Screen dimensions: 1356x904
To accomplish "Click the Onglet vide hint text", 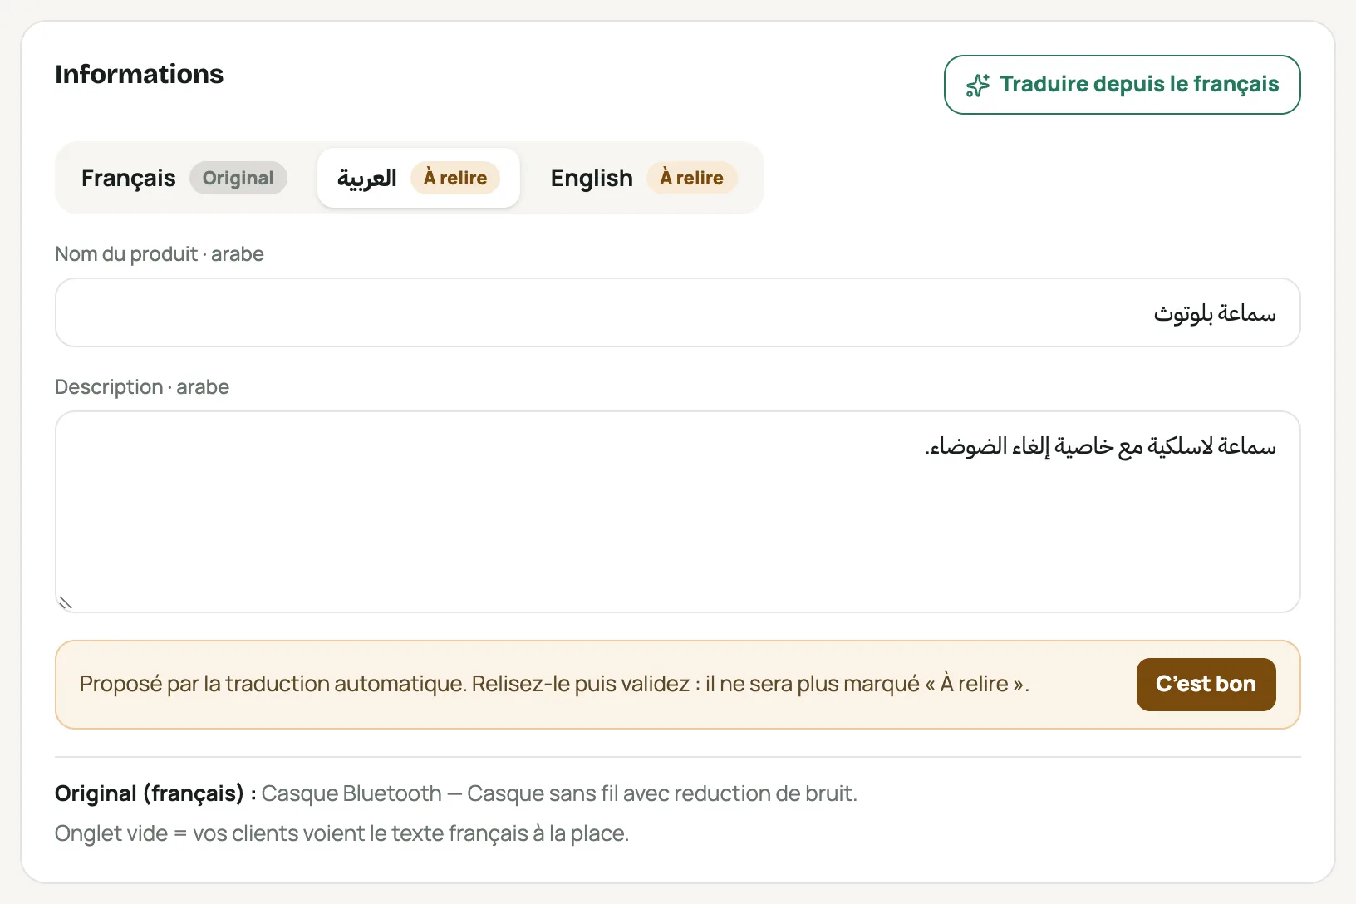I will point(342,833).
